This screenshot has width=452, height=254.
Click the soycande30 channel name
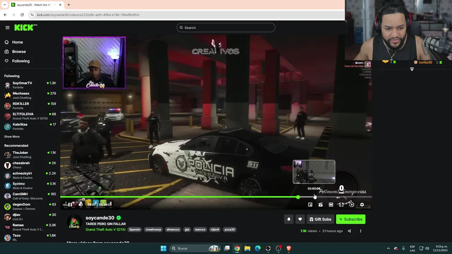point(100,218)
